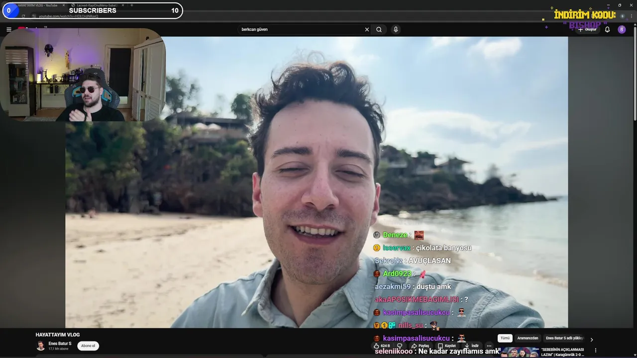
Task: Click chat username SekroNz
Action: [x=388, y=261]
